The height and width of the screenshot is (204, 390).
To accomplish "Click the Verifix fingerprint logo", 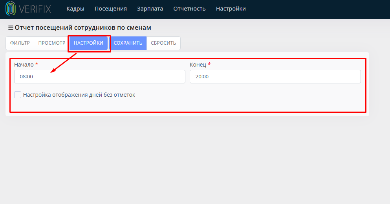I will point(11,9).
